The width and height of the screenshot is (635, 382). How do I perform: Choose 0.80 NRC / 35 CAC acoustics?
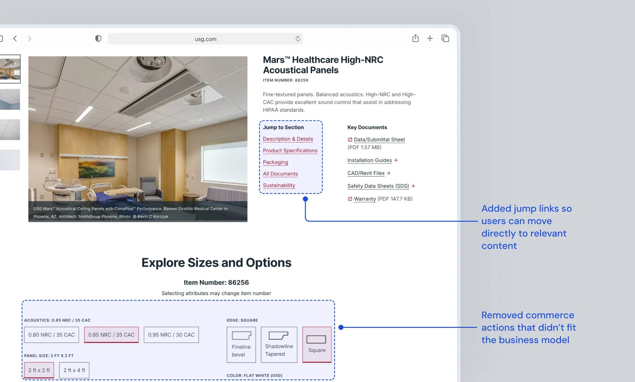[52, 335]
